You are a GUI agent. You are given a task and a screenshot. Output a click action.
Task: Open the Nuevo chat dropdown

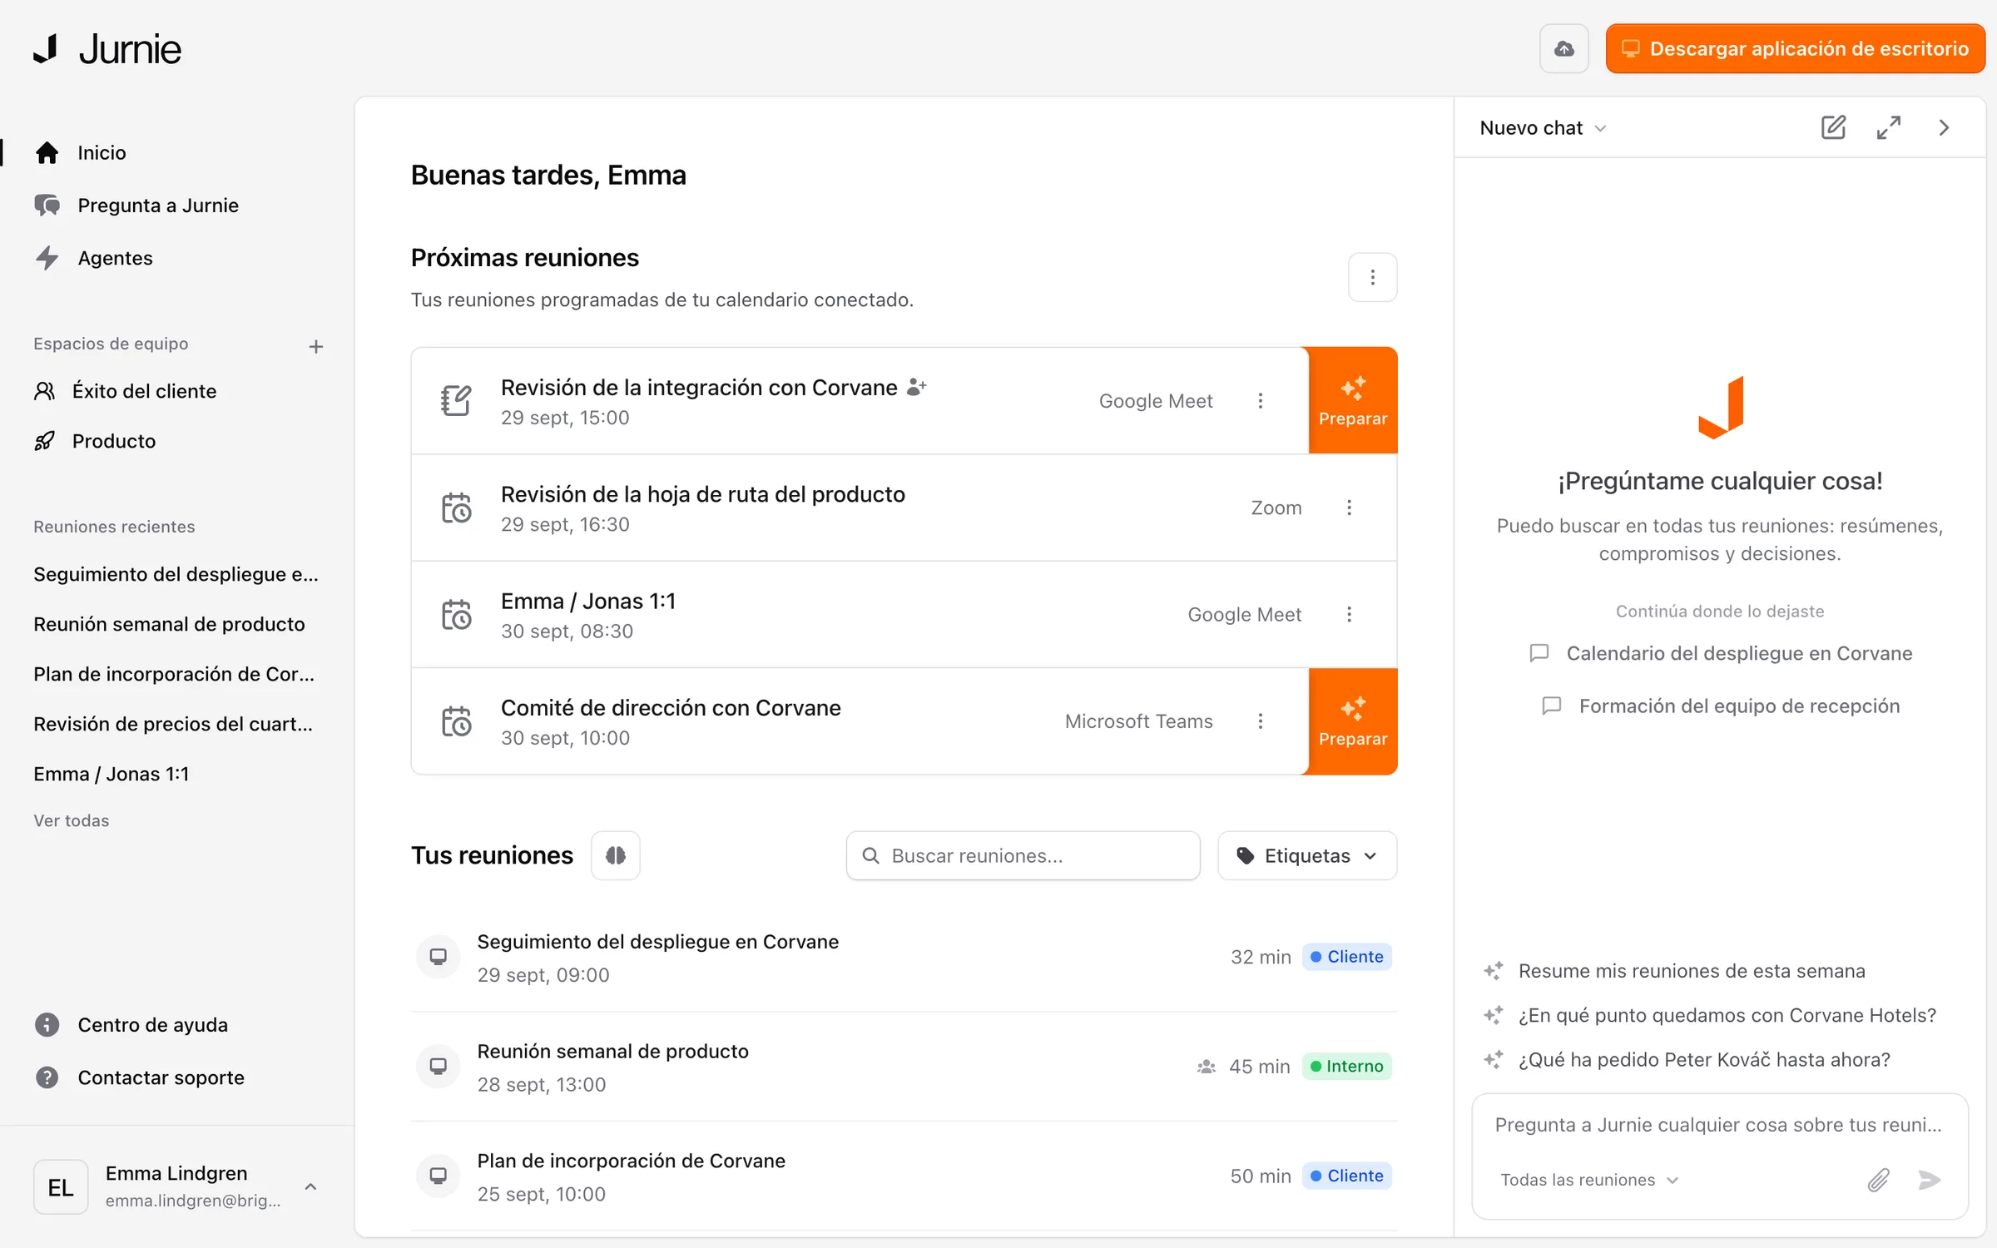click(x=1543, y=128)
